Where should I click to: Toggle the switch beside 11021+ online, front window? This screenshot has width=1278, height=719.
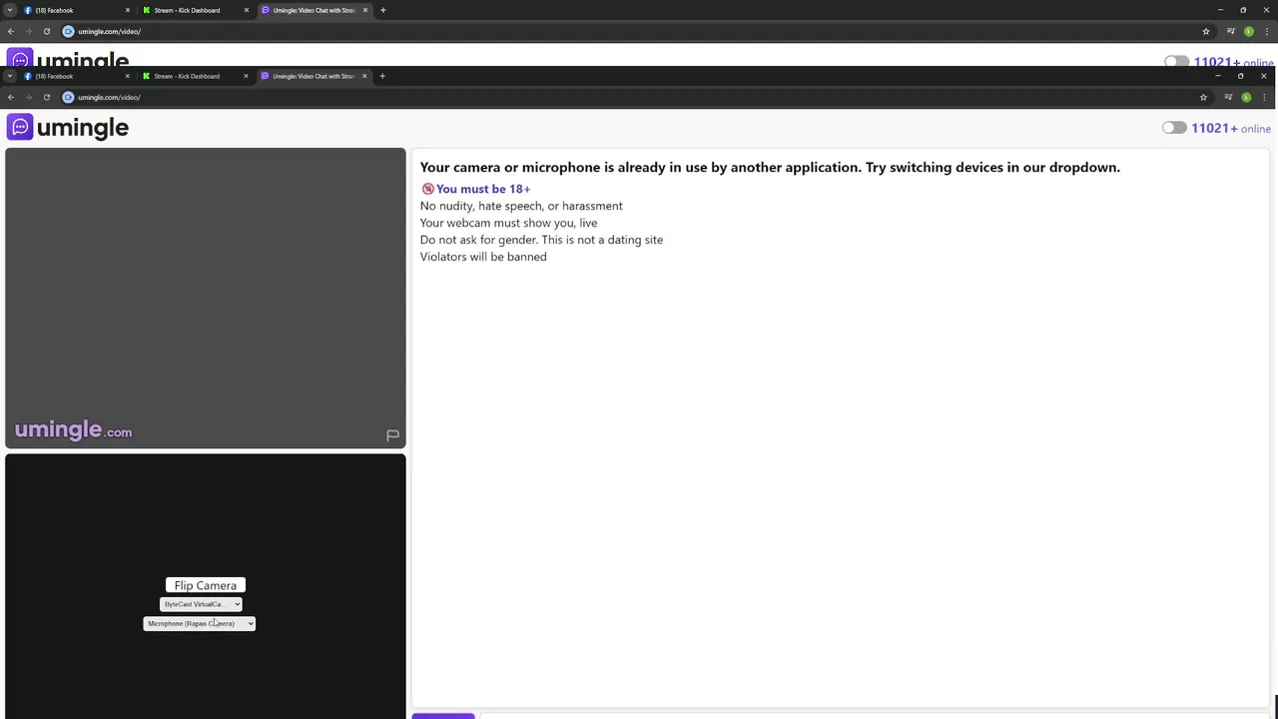tap(1174, 128)
